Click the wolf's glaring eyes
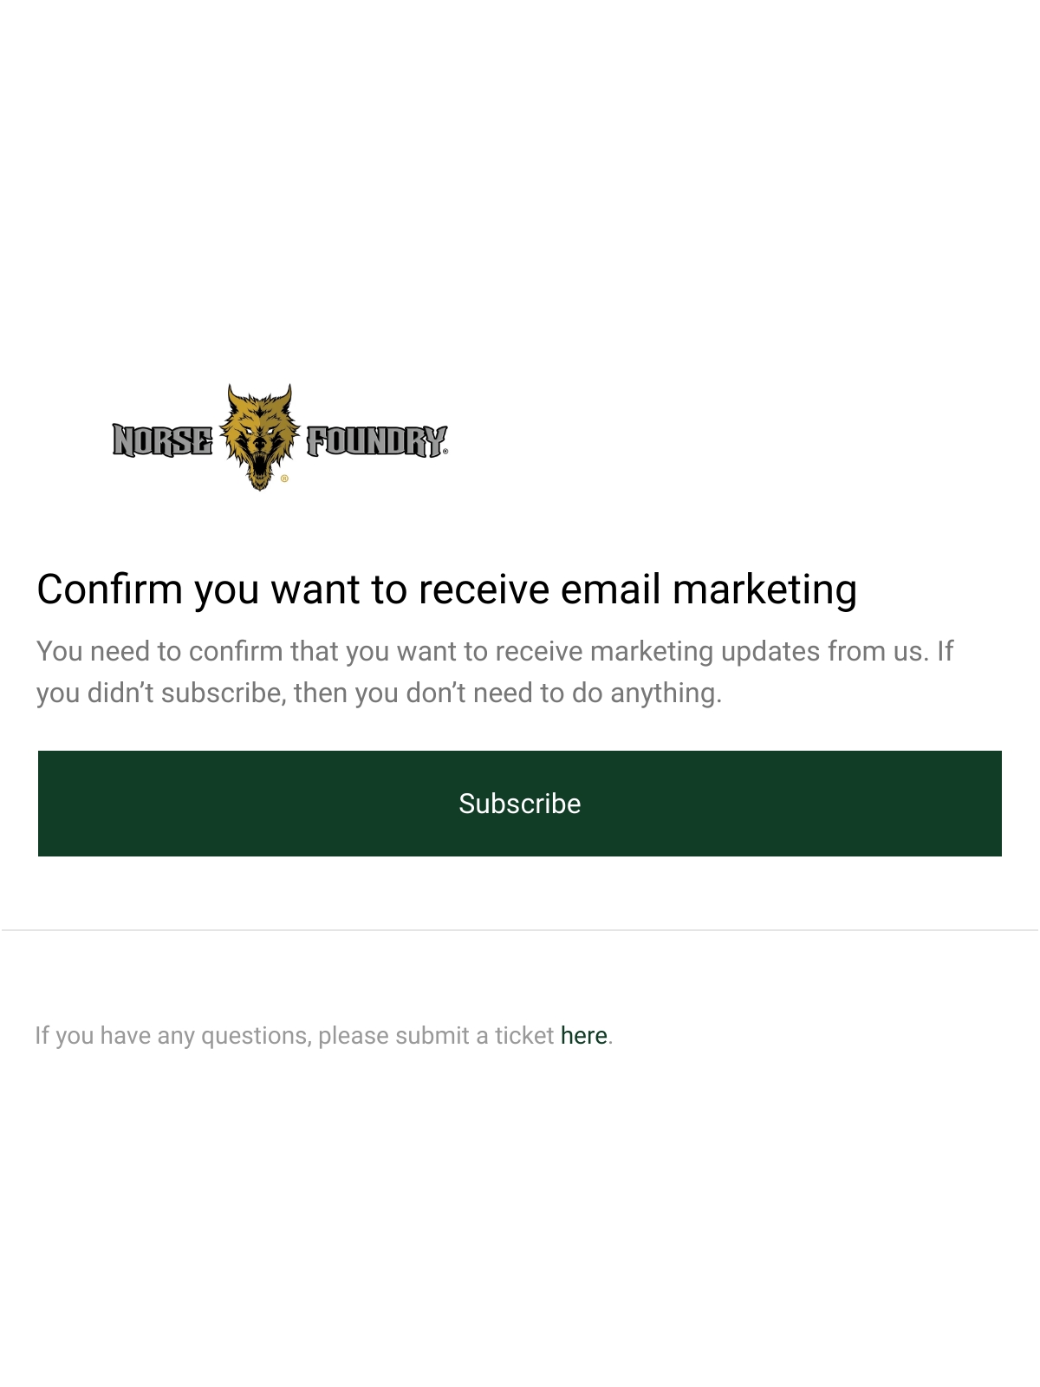The width and height of the screenshot is (1040, 1387). [x=259, y=431]
